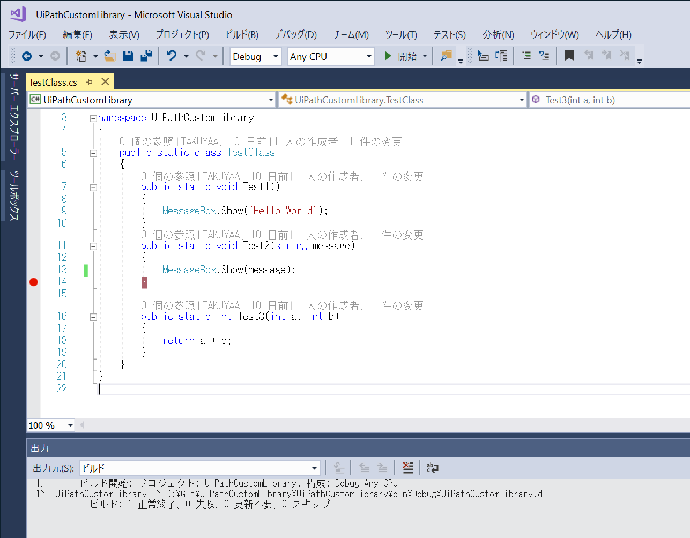Open the ビルド(B) menu
Image resolution: width=690 pixels, height=538 pixels.
tap(242, 34)
